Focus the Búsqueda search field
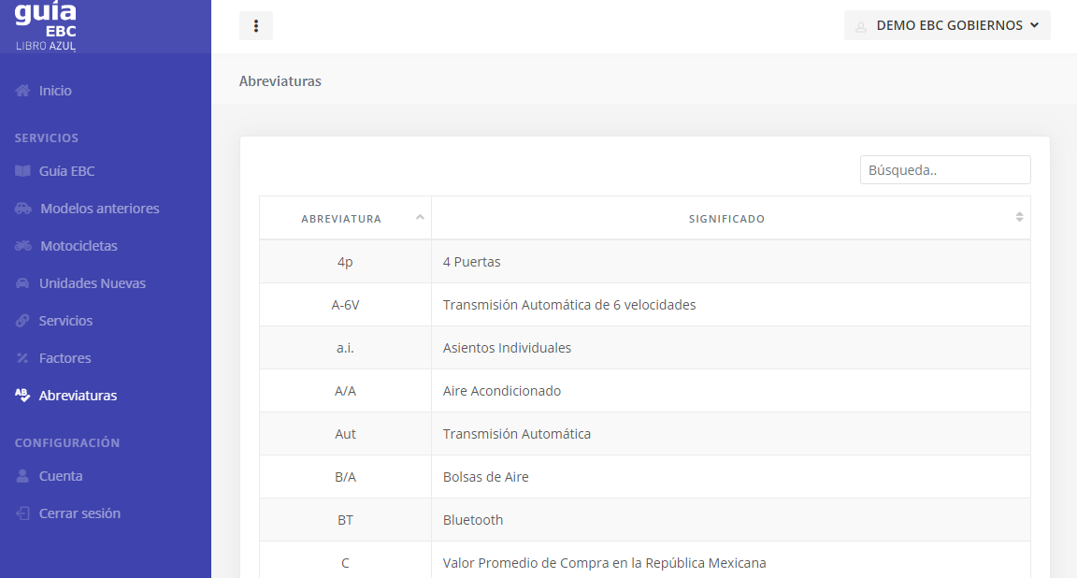 pos(945,170)
